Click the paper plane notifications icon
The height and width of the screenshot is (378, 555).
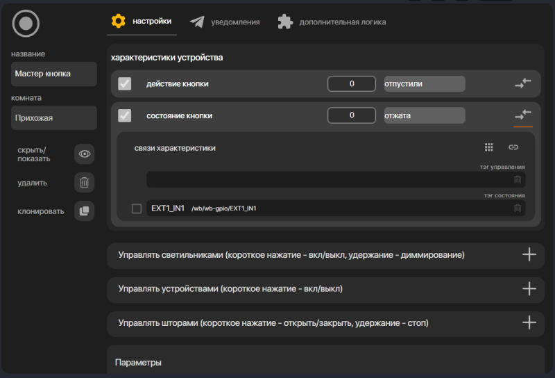tap(197, 22)
